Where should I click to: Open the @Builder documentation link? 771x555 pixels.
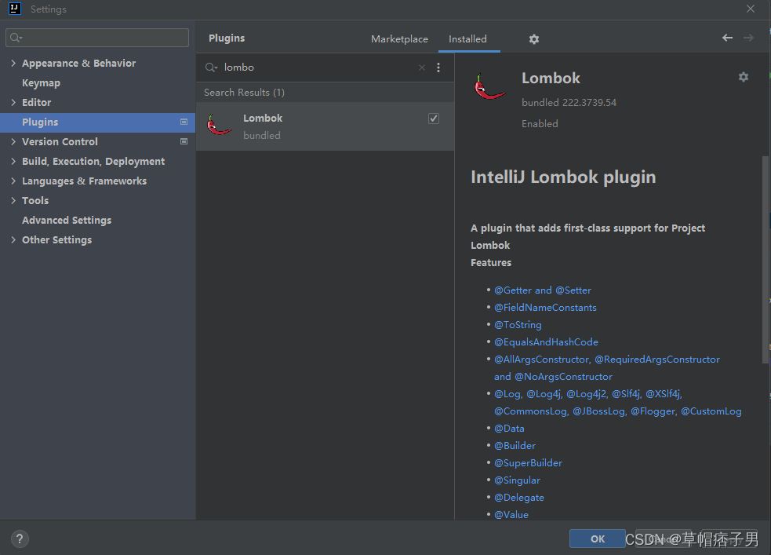(x=515, y=445)
